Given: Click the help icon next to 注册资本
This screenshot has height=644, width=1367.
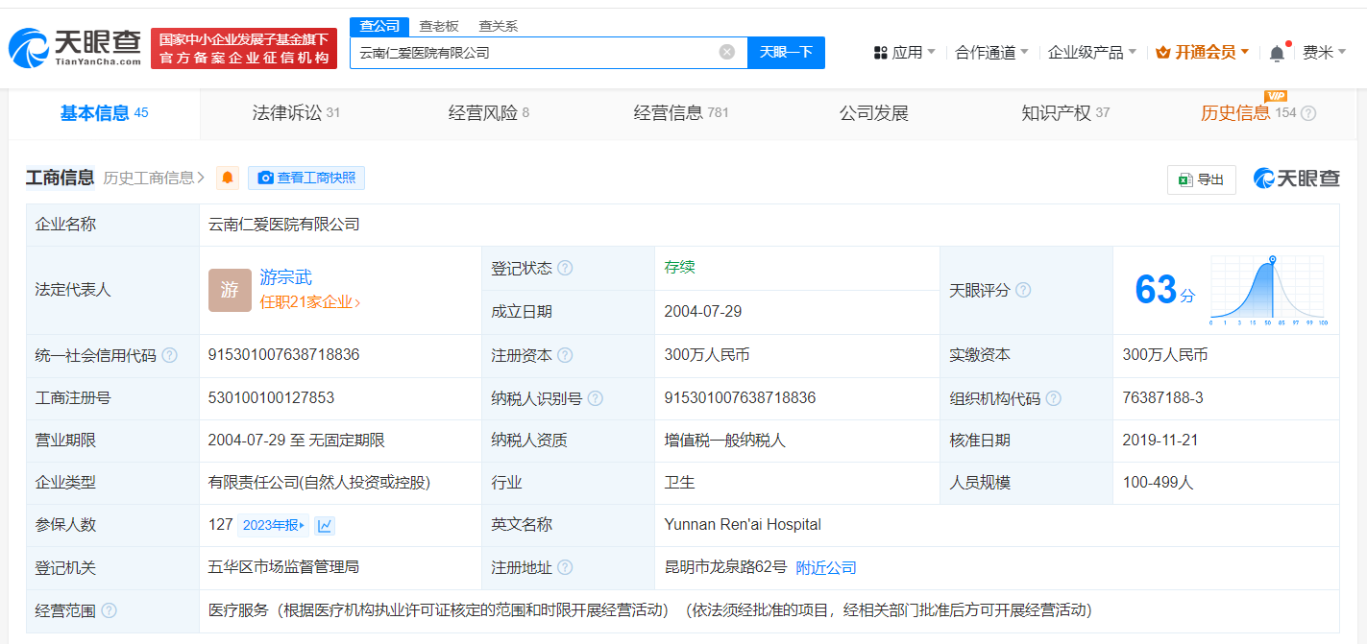Looking at the screenshot, I should click(565, 355).
